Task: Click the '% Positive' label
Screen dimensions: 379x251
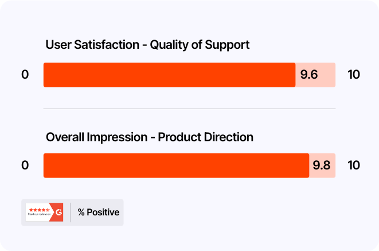Action: pyautogui.click(x=99, y=213)
